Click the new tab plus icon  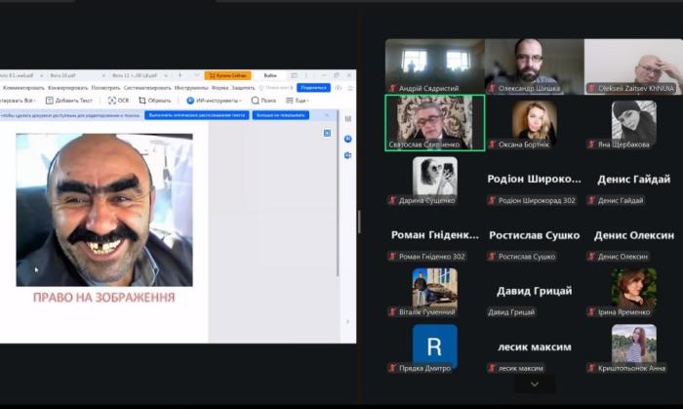pyautogui.click(x=180, y=75)
